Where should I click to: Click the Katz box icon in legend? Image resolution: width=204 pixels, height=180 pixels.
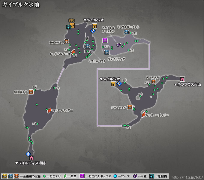point(82,176)
